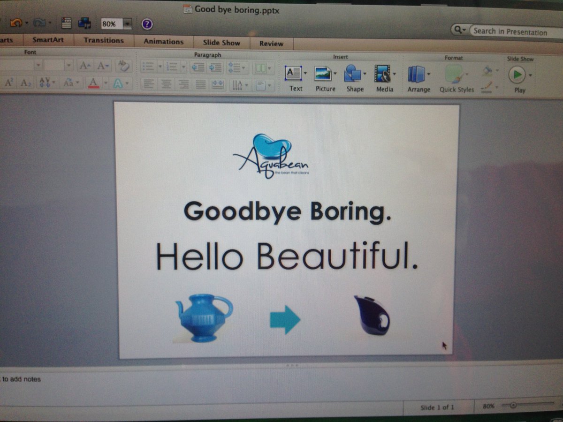This screenshot has width=563, height=422.
Task: Toggle Align Text Right
Action: pyautogui.click(x=183, y=84)
